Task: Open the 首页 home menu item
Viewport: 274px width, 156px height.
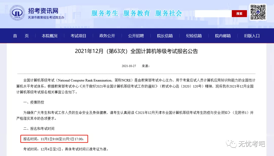Action: click(21, 36)
